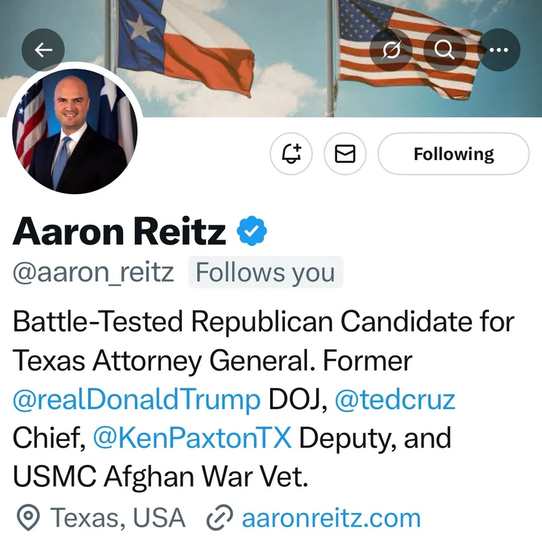Visit the @tedcruz profile link
The width and height of the screenshot is (542, 544).
(394, 400)
